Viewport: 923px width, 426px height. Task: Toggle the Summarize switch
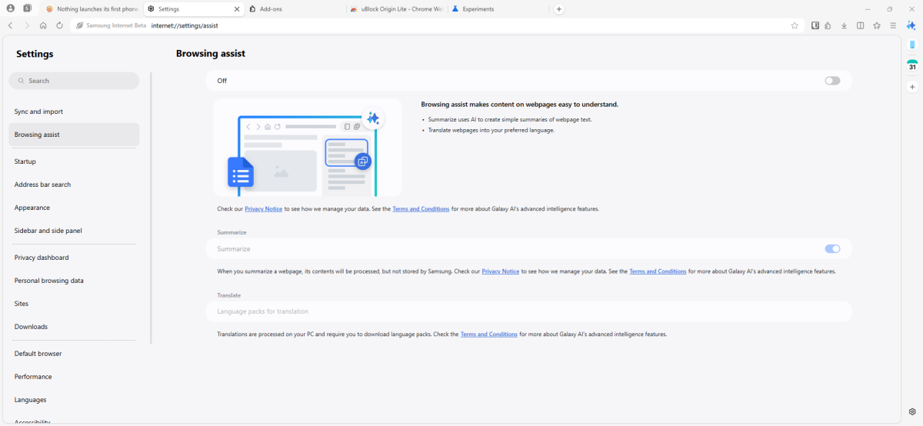point(832,249)
